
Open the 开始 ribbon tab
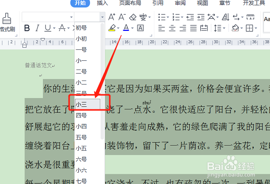(x=80, y=3)
